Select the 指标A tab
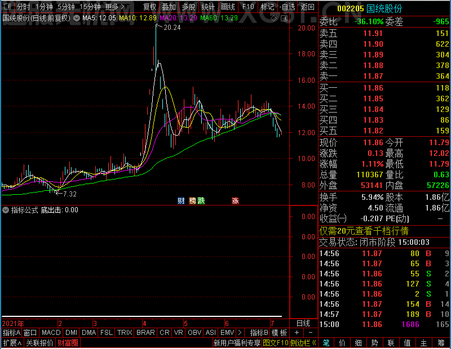This screenshot has width=451, height=349. point(11,333)
